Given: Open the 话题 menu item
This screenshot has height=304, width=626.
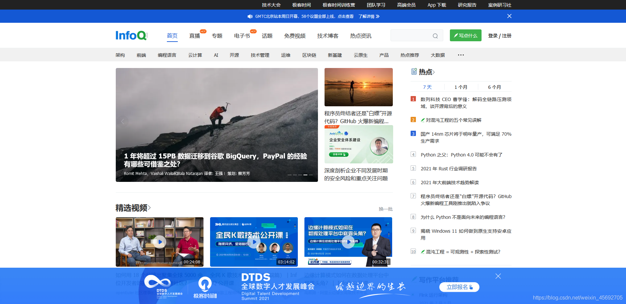Looking at the screenshot, I should click(267, 36).
